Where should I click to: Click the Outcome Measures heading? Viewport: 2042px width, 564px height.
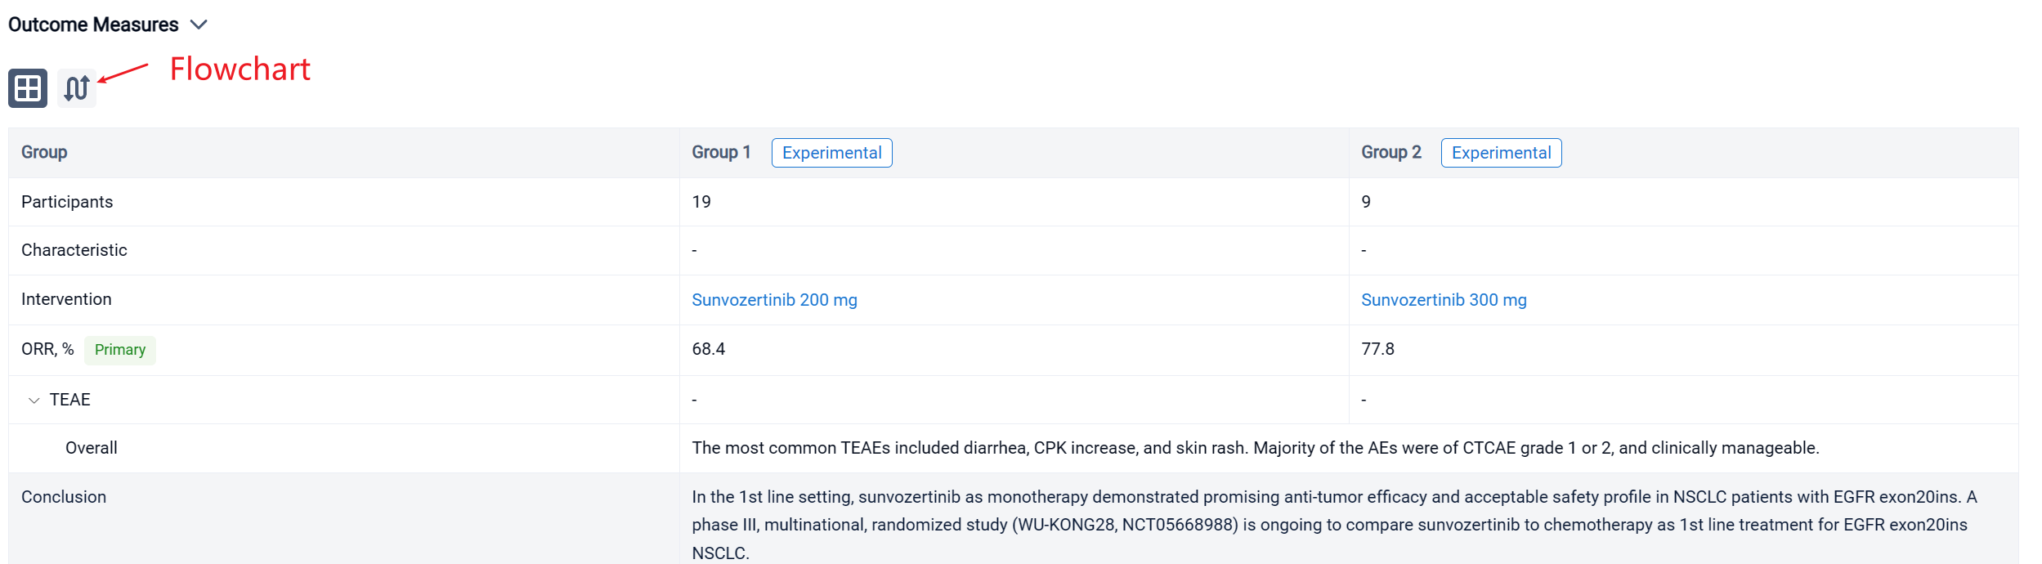point(93,25)
